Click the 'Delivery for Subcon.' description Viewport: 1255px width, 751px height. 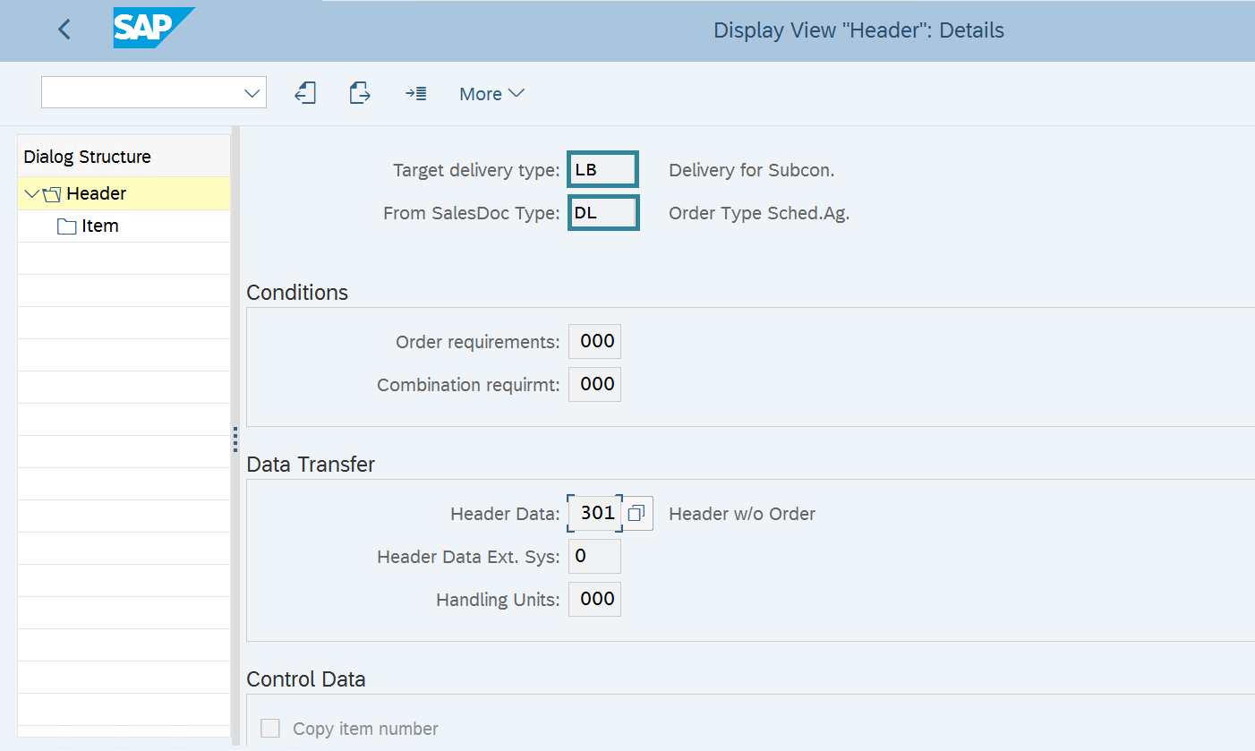[x=751, y=170]
